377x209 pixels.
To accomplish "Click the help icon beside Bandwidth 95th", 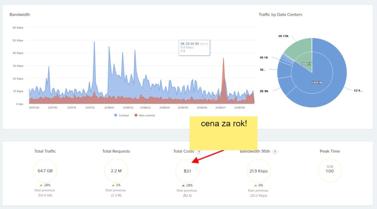I will pyautogui.click(x=275, y=151).
